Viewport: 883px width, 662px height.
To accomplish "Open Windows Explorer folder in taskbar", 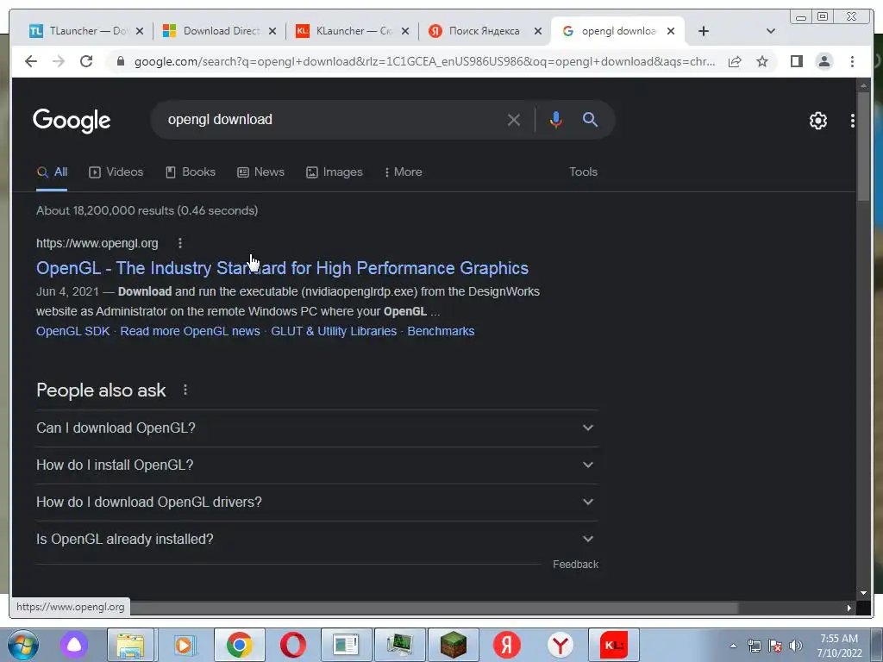I will 131,645.
